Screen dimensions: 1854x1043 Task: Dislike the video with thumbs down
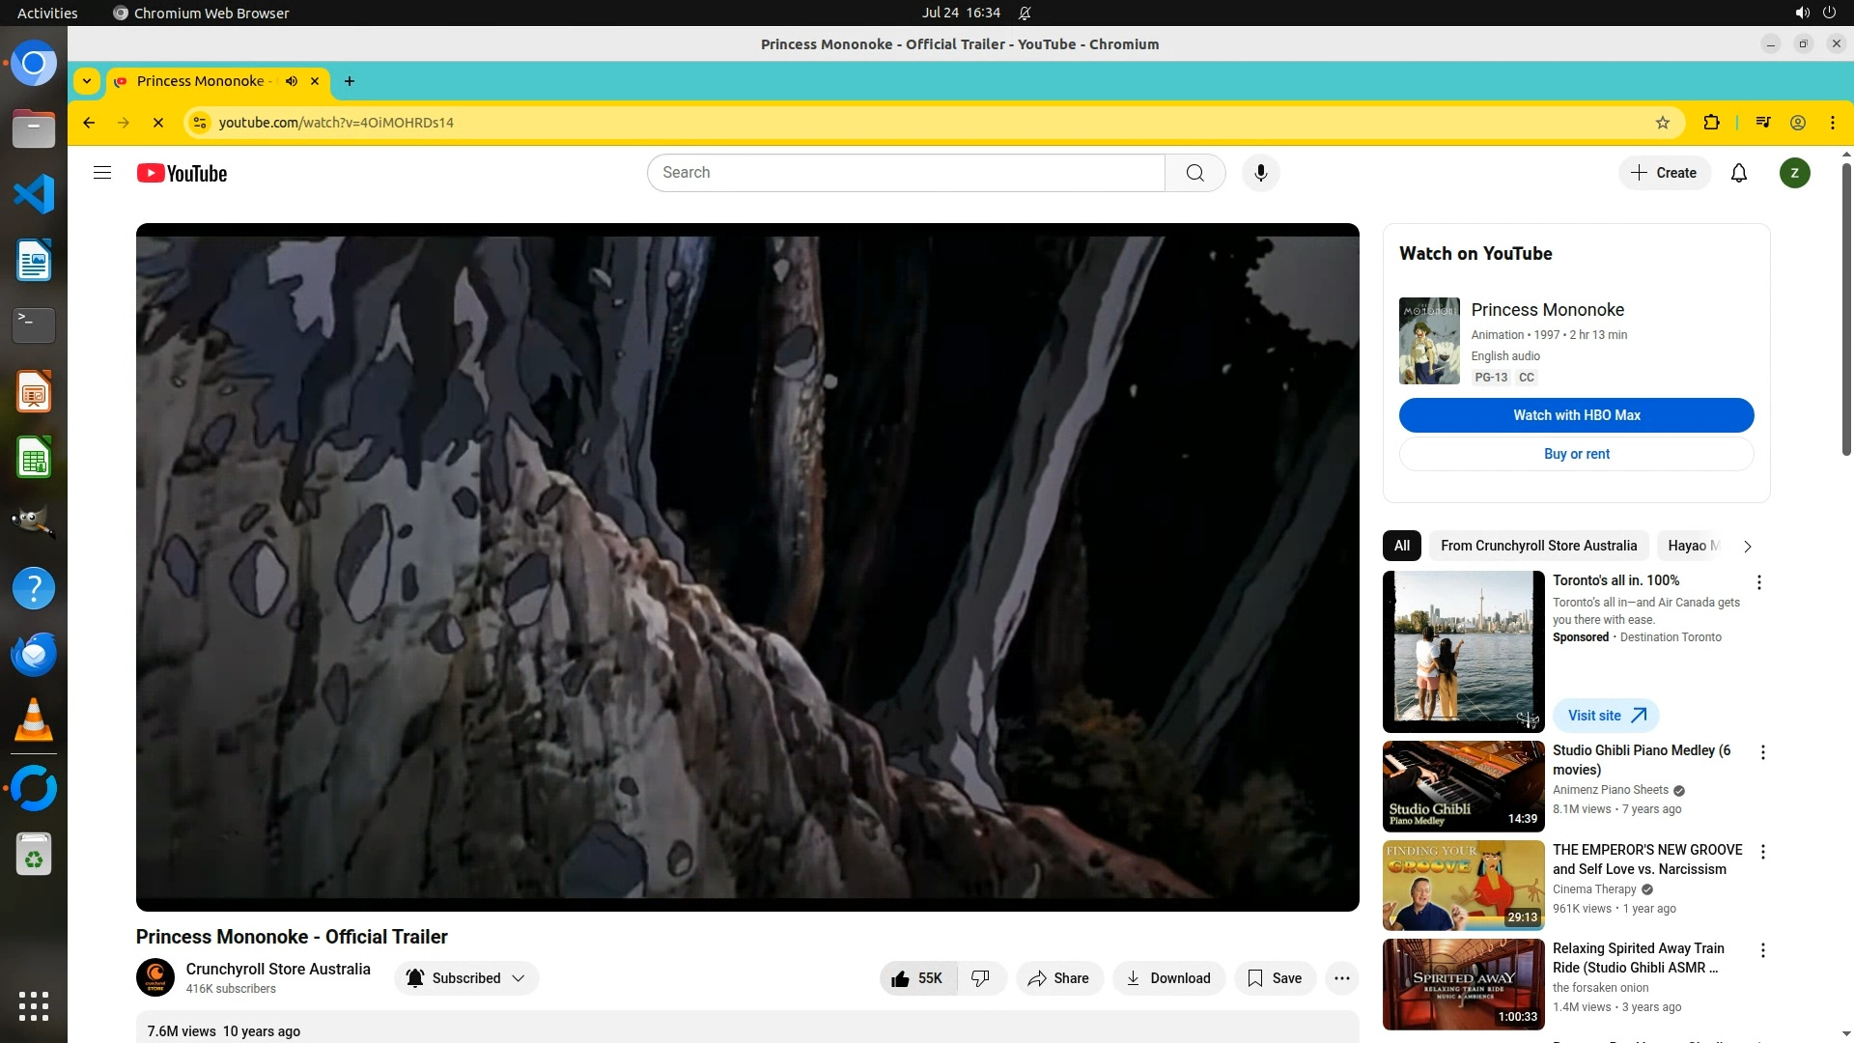981,978
